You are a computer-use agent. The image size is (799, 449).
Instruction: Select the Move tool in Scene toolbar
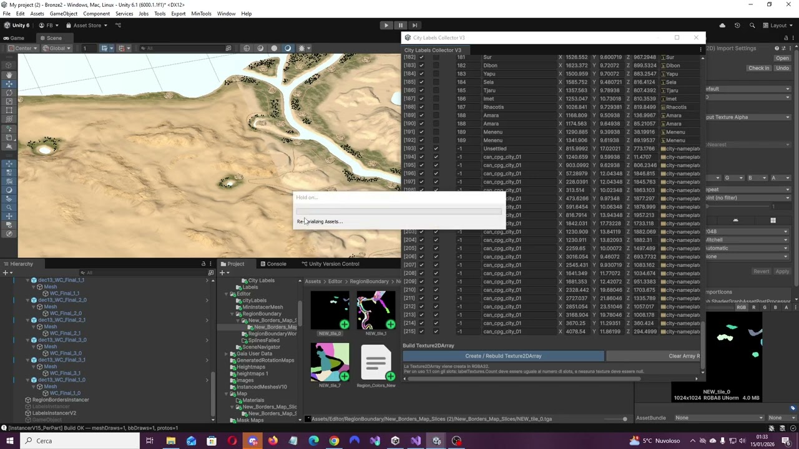(x=9, y=84)
